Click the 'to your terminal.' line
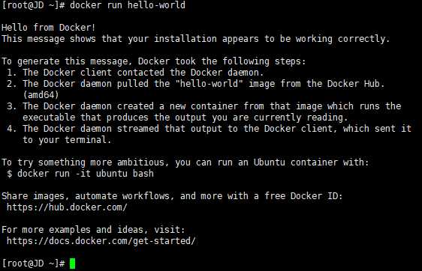The width and height of the screenshot is (422, 271). pyautogui.click(x=67, y=140)
